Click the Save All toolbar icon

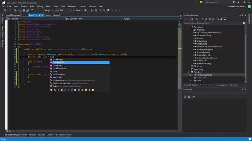point(28,11)
